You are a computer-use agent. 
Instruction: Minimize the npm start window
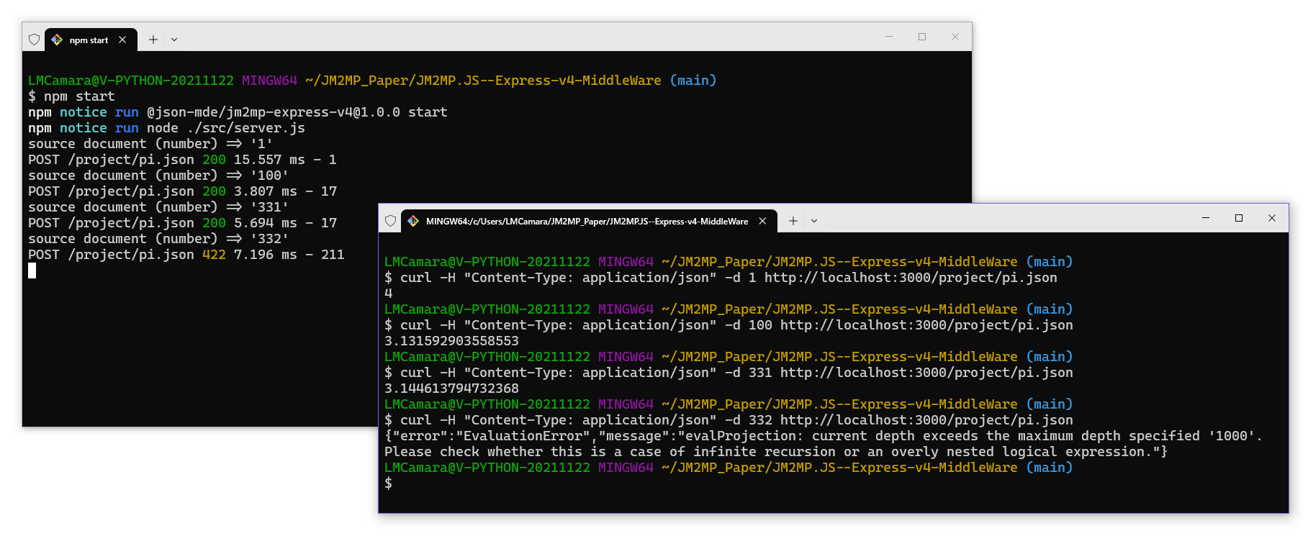pyautogui.click(x=889, y=37)
